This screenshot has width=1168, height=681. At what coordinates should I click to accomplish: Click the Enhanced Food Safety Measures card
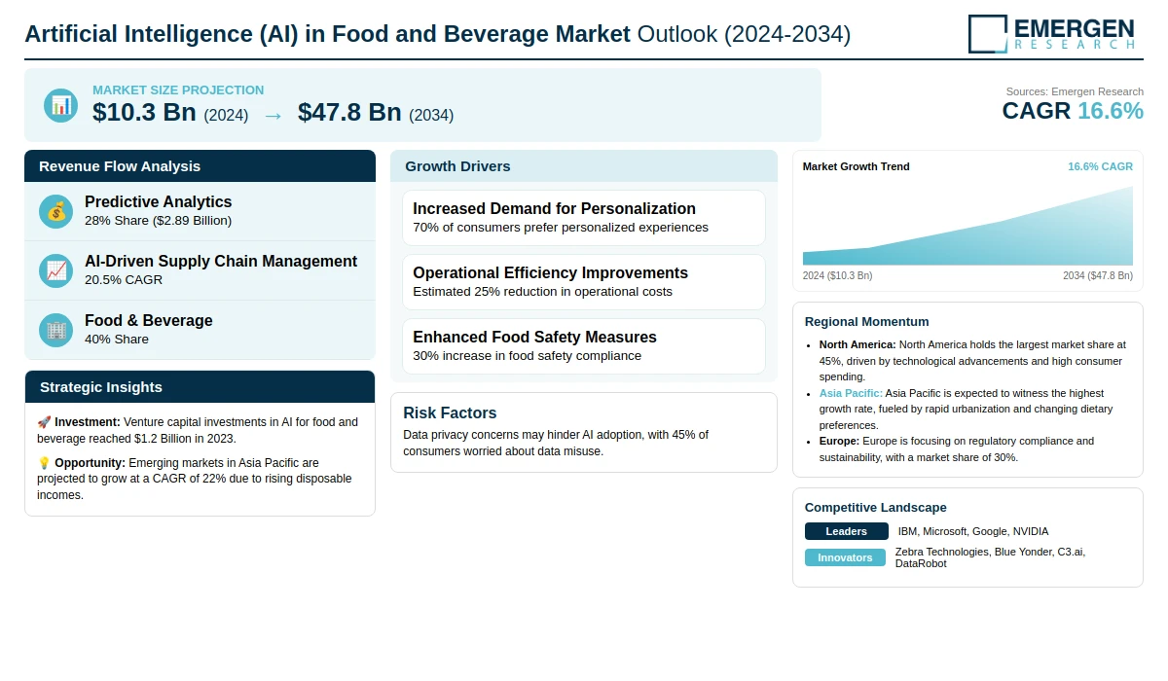[x=583, y=346]
